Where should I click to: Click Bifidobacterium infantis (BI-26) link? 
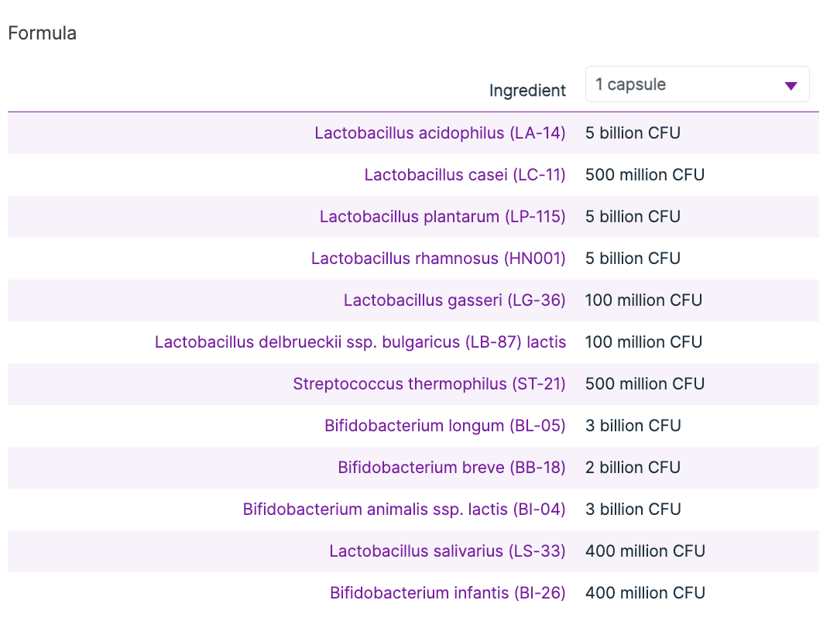click(448, 593)
